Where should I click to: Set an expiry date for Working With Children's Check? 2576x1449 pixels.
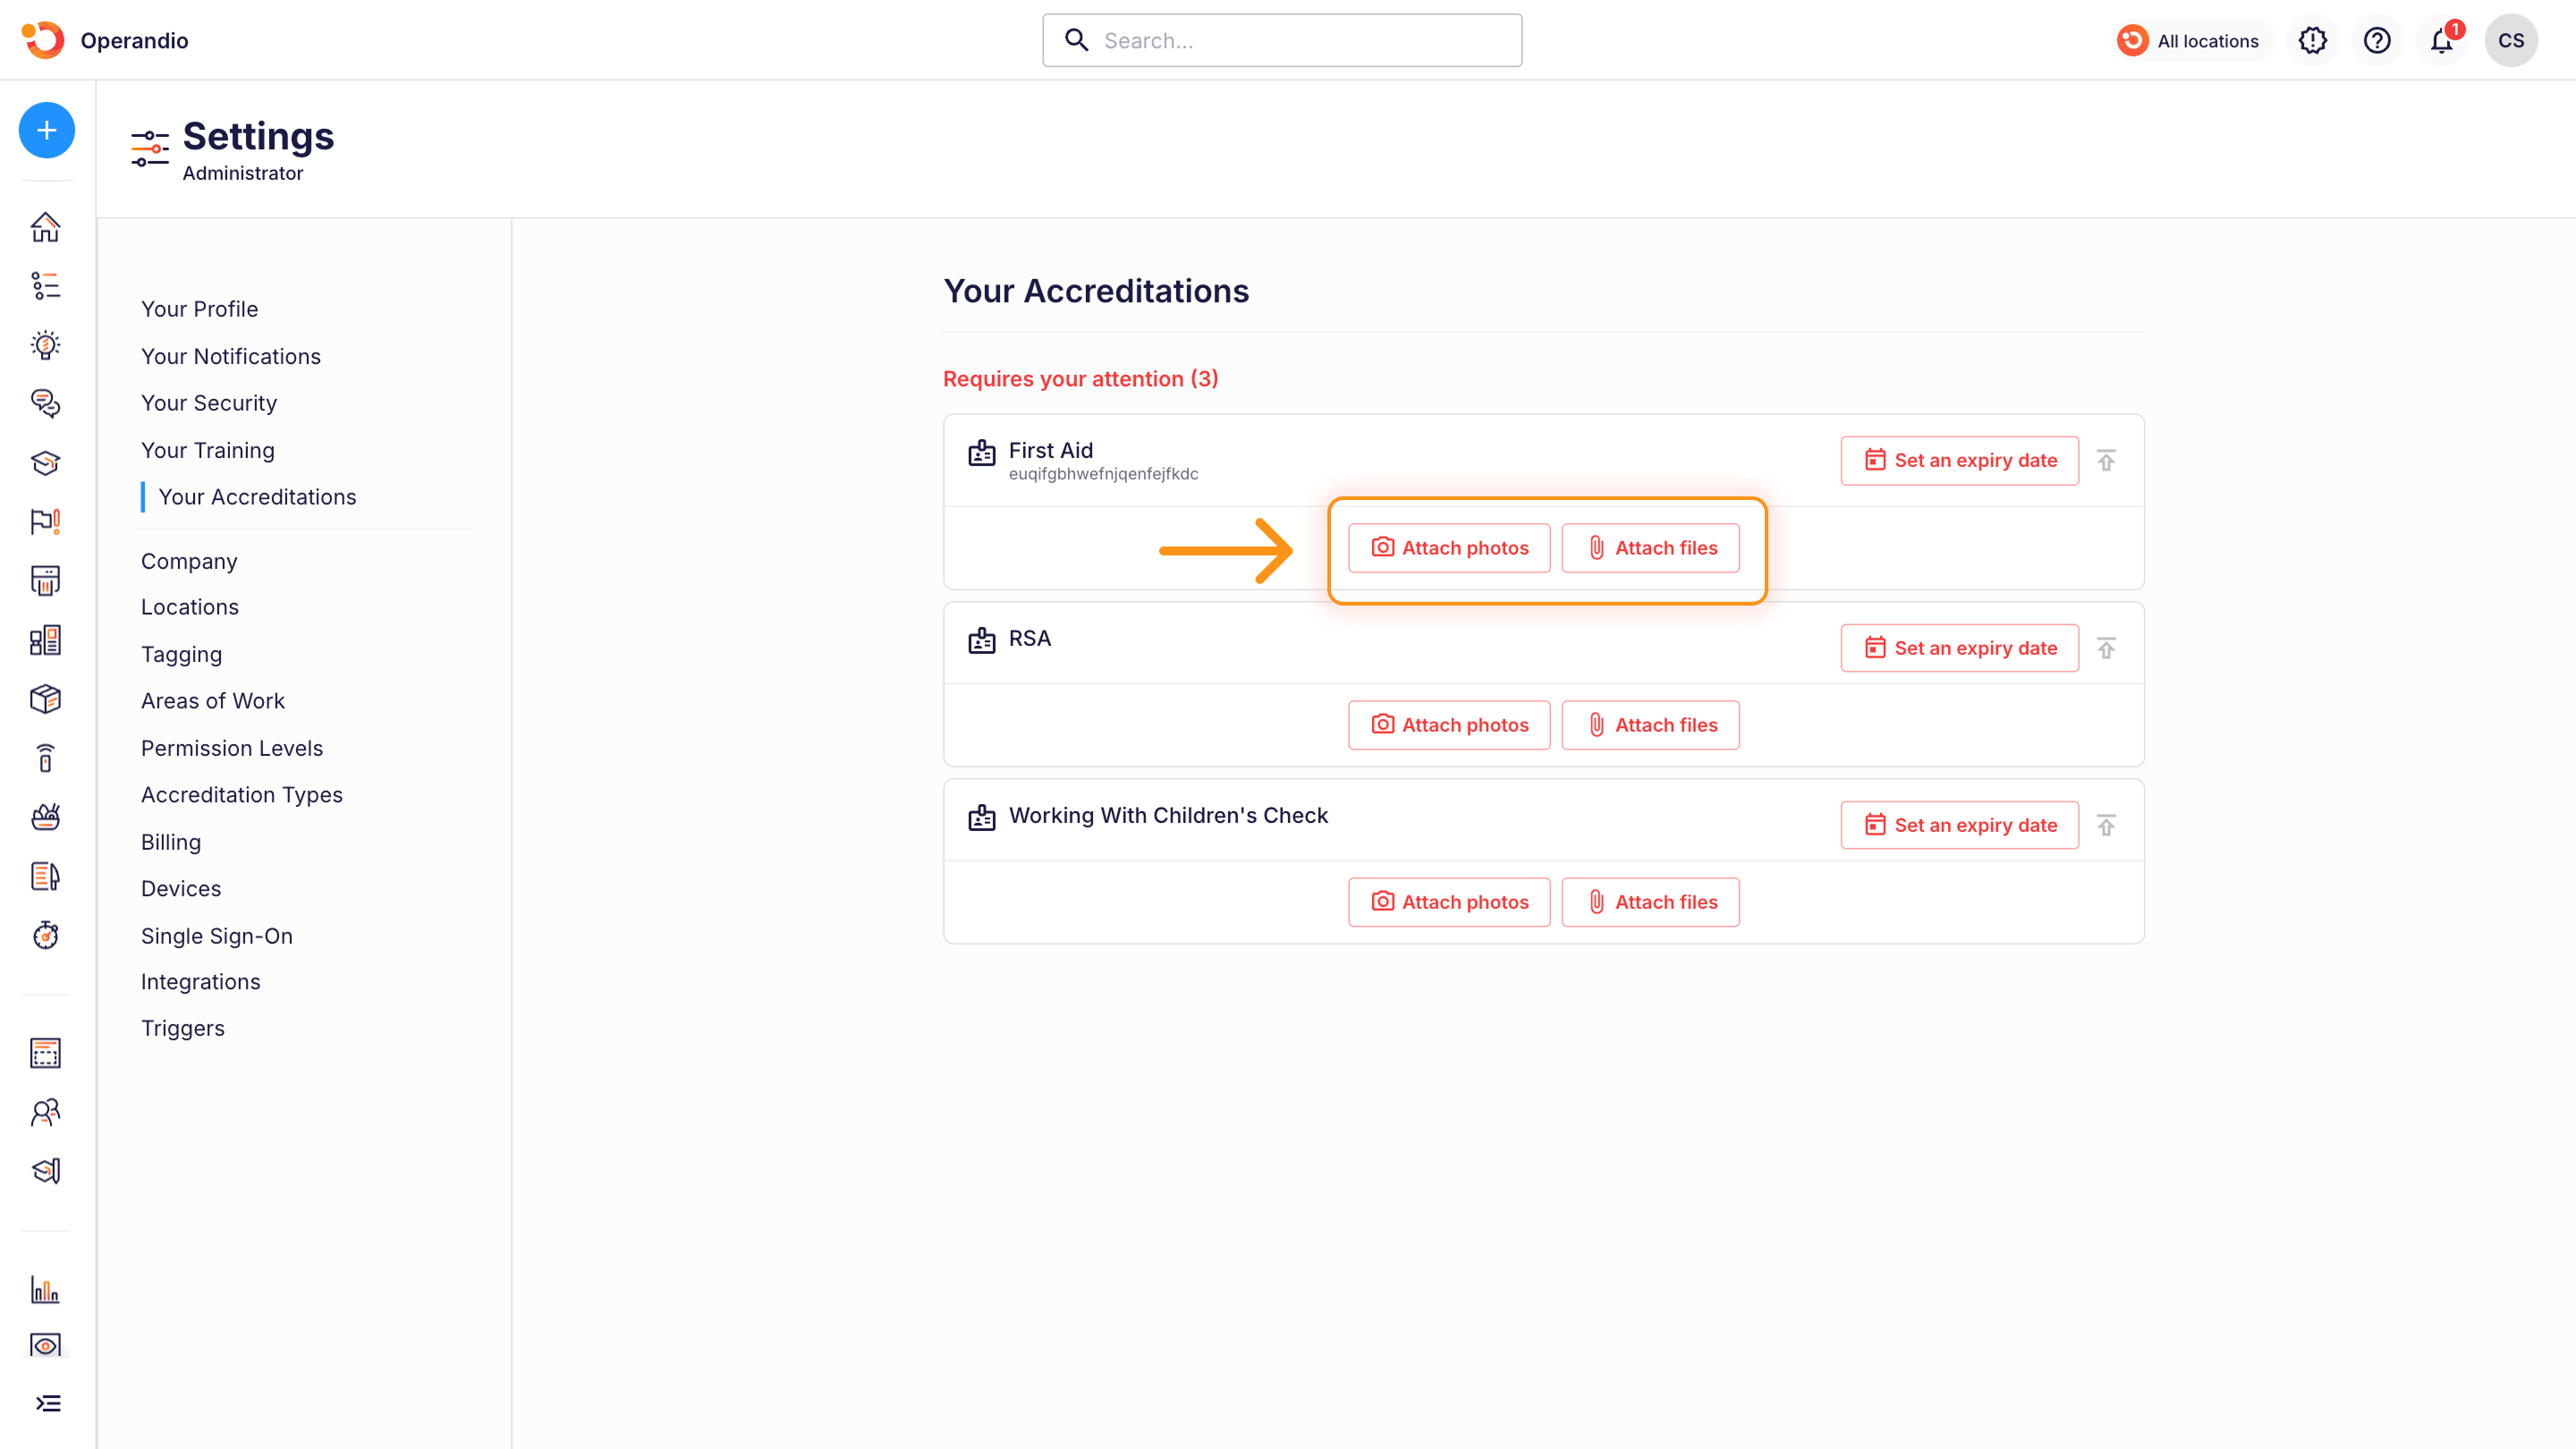(1959, 825)
